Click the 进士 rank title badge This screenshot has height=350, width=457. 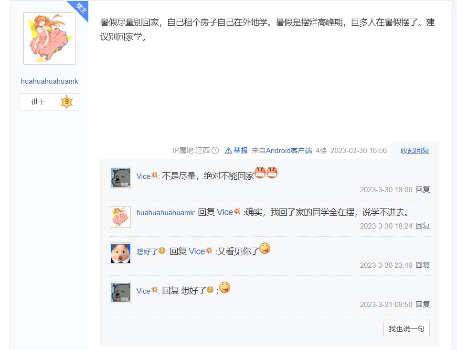pyautogui.click(x=38, y=102)
